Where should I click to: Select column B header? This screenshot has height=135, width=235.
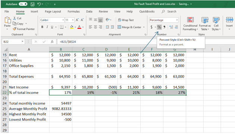pyautogui.click(x=61, y=49)
